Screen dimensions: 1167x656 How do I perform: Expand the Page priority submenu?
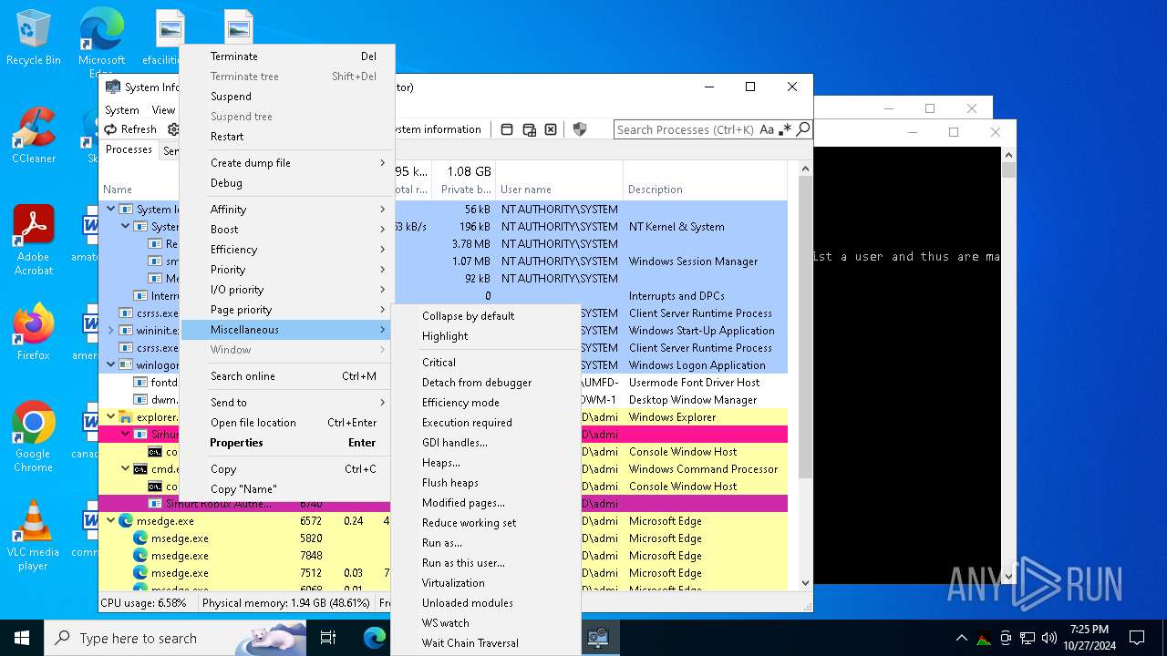click(288, 310)
